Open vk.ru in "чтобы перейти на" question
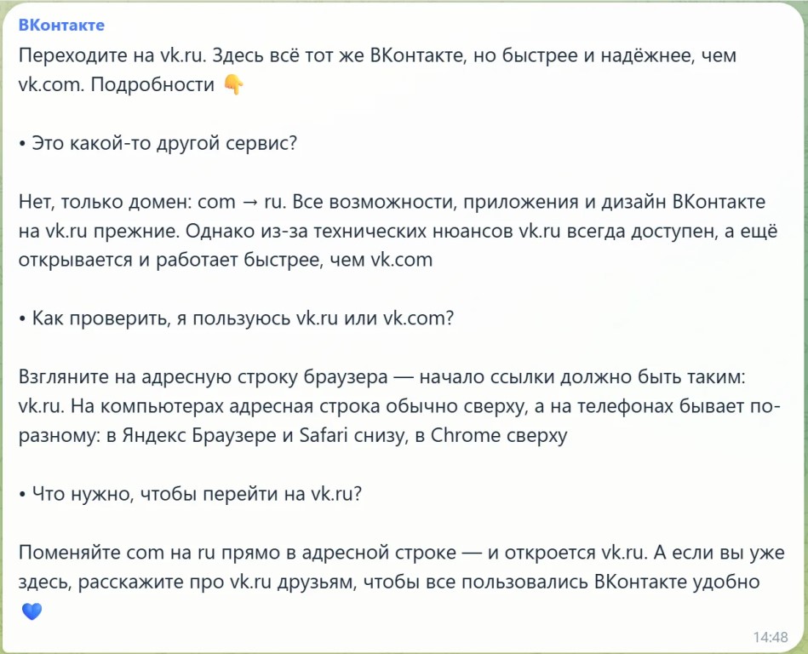 tap(332, 494)
